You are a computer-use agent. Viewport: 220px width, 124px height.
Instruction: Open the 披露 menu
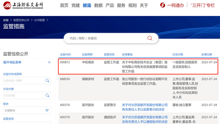(x=87, y=6)
